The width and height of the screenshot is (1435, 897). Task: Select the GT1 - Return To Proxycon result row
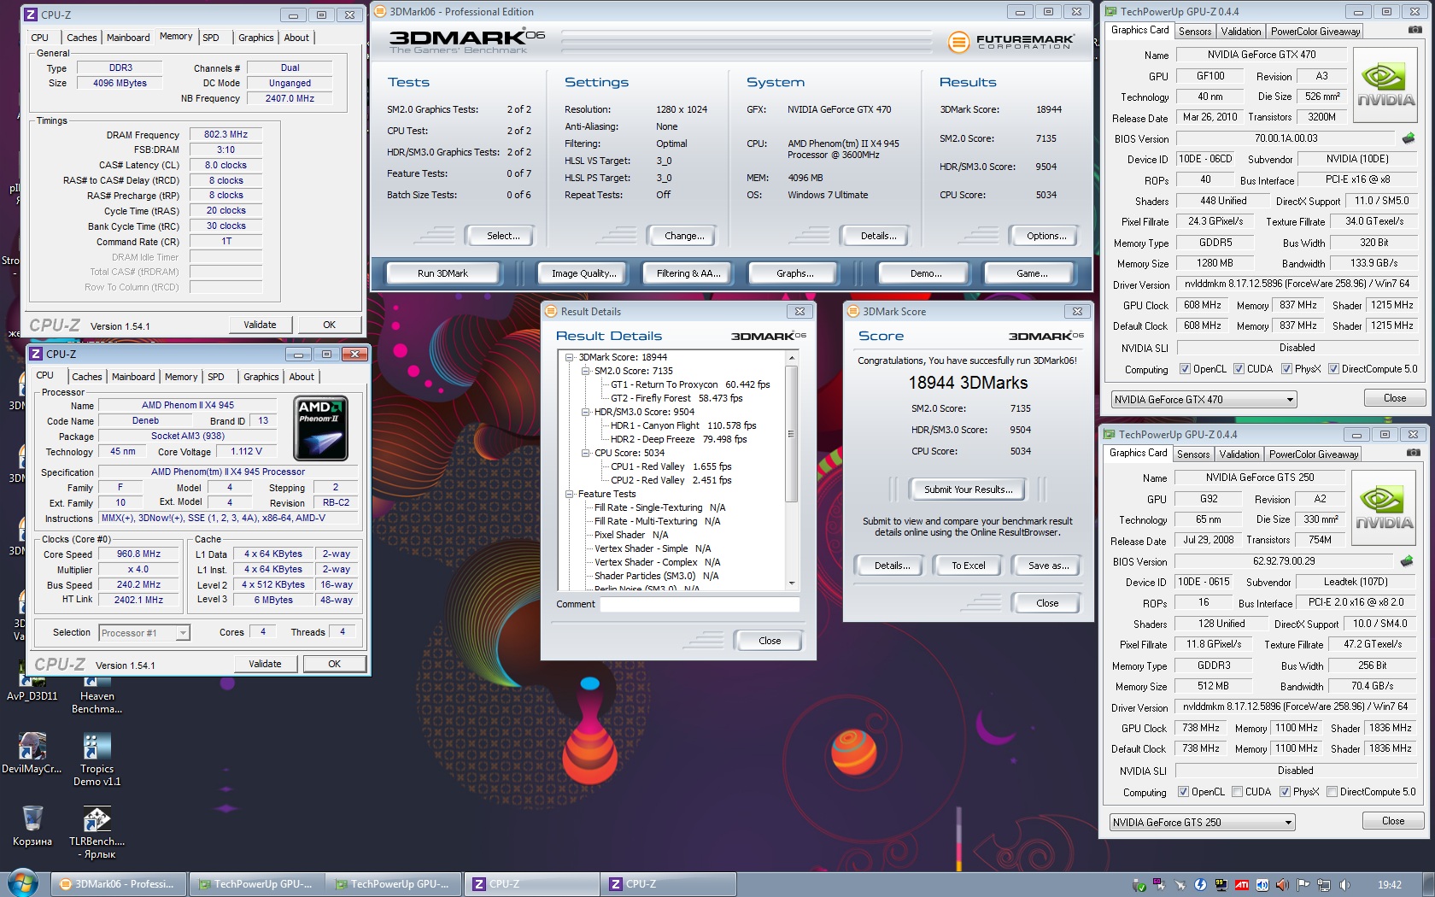690,384
